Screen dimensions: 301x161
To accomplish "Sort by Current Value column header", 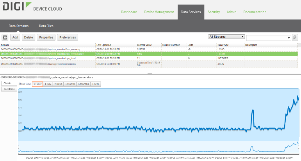I will [149, 45].
